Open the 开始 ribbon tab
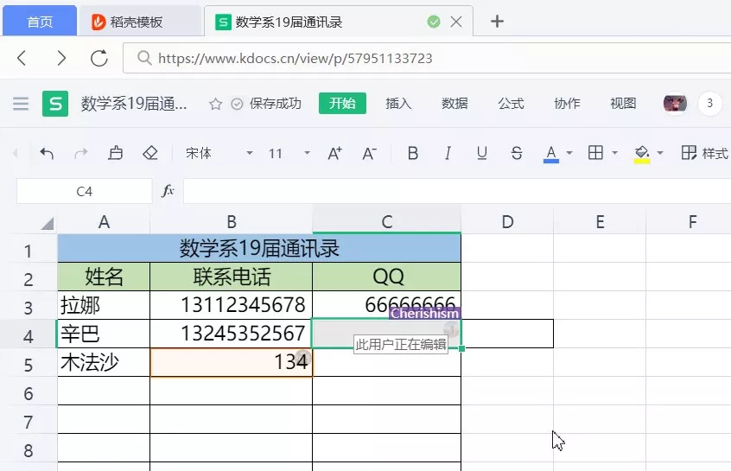Viewport: 731px width, 471px height. pyautogui.click(x=342, y=103)
